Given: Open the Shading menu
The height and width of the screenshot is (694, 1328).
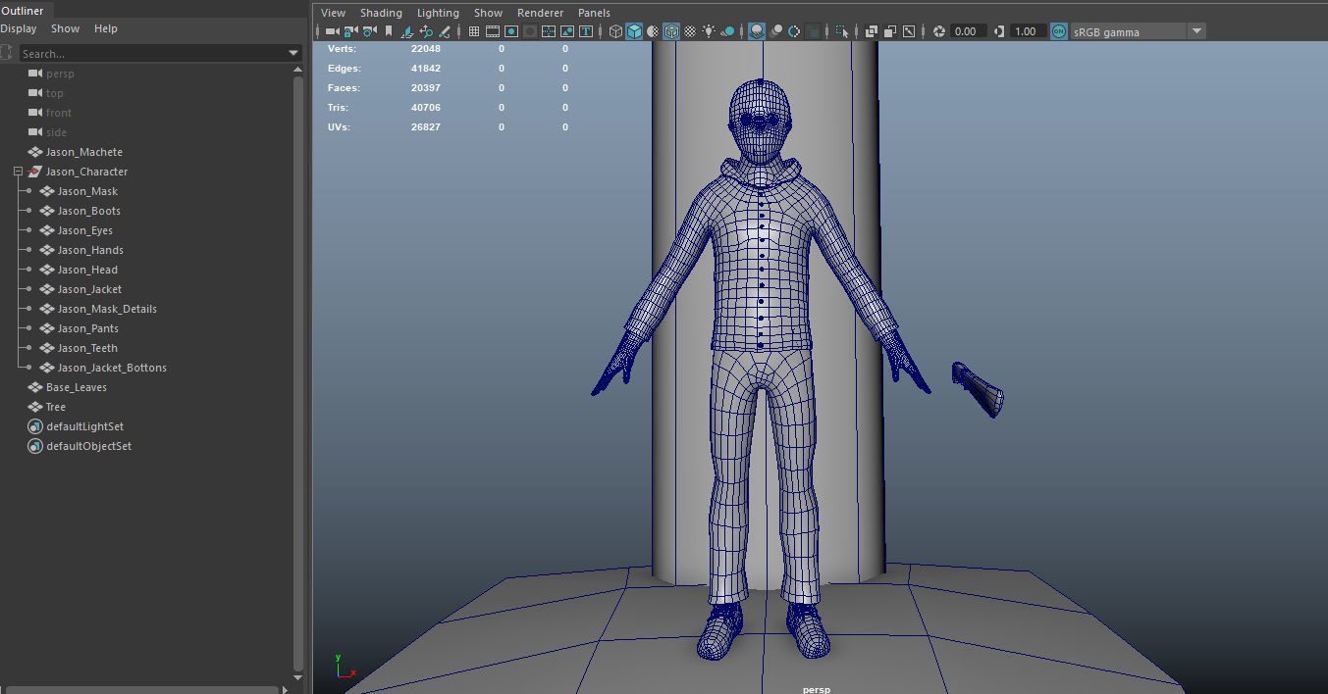Looking at the screenshot, I should 381,13.
